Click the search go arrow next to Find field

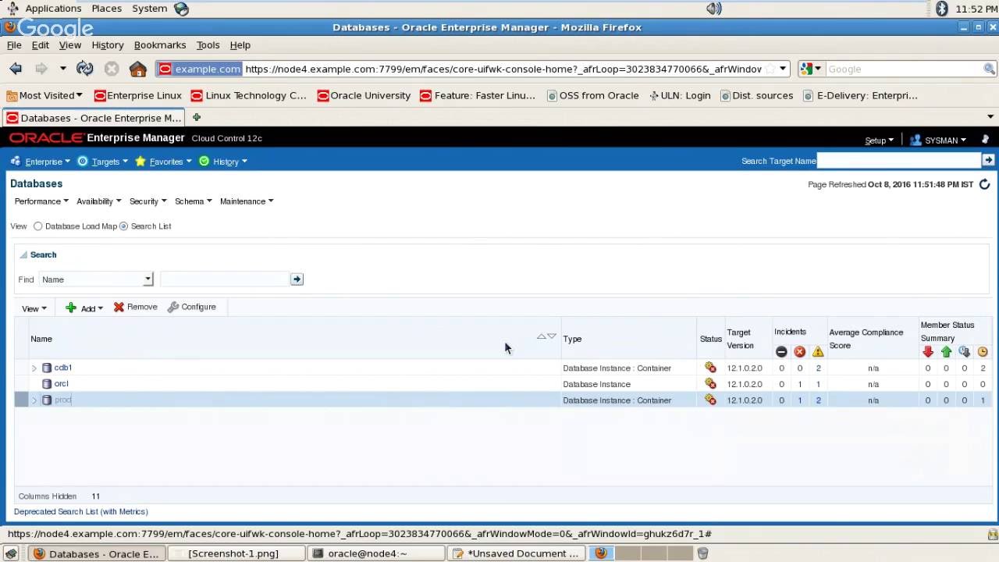(297, 279)
